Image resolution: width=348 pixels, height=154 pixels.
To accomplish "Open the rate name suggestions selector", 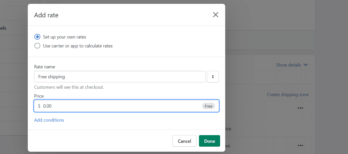I will [x=213, y=76].
